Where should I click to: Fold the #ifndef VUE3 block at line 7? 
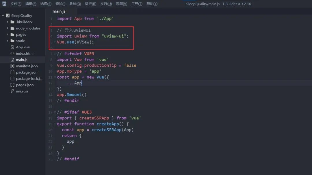coord(55,54)
